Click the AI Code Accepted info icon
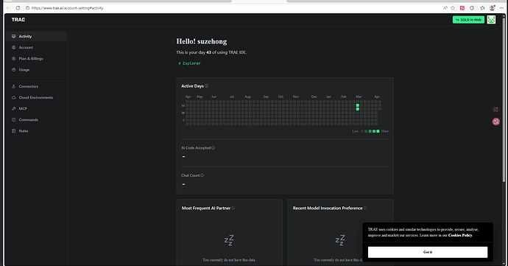 pos(213,148)
